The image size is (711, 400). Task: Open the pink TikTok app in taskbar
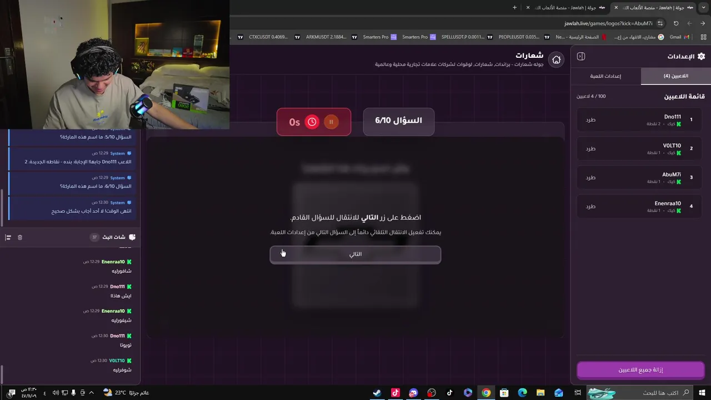click(395, 393)
